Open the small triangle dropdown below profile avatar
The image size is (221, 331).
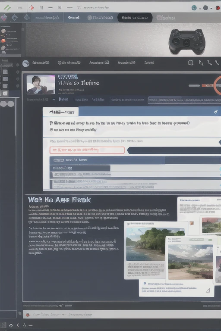point(54,100)
